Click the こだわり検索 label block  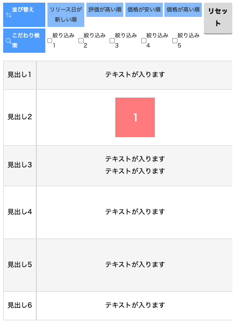pos(24,41)
